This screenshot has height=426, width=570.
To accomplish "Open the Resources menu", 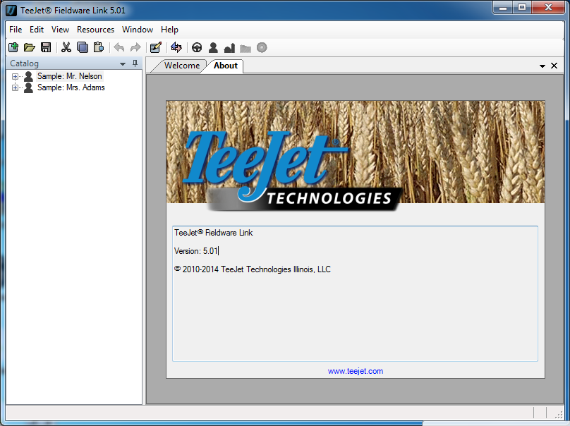I will point(95,30).
